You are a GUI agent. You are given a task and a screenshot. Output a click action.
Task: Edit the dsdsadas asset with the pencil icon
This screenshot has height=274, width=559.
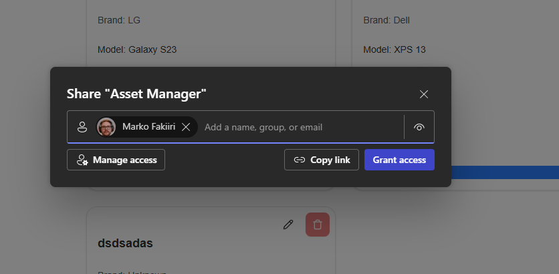(288, 225)
